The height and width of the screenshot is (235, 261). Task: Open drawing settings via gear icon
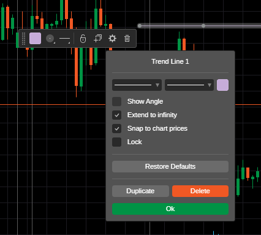pyautogui.click(x=112, y=39)
